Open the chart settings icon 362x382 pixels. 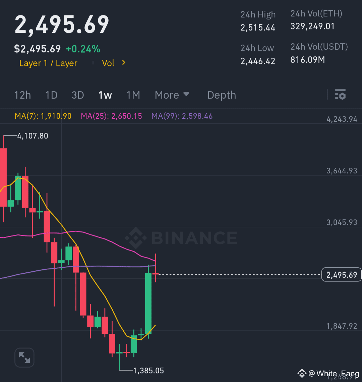click(341, 95)
